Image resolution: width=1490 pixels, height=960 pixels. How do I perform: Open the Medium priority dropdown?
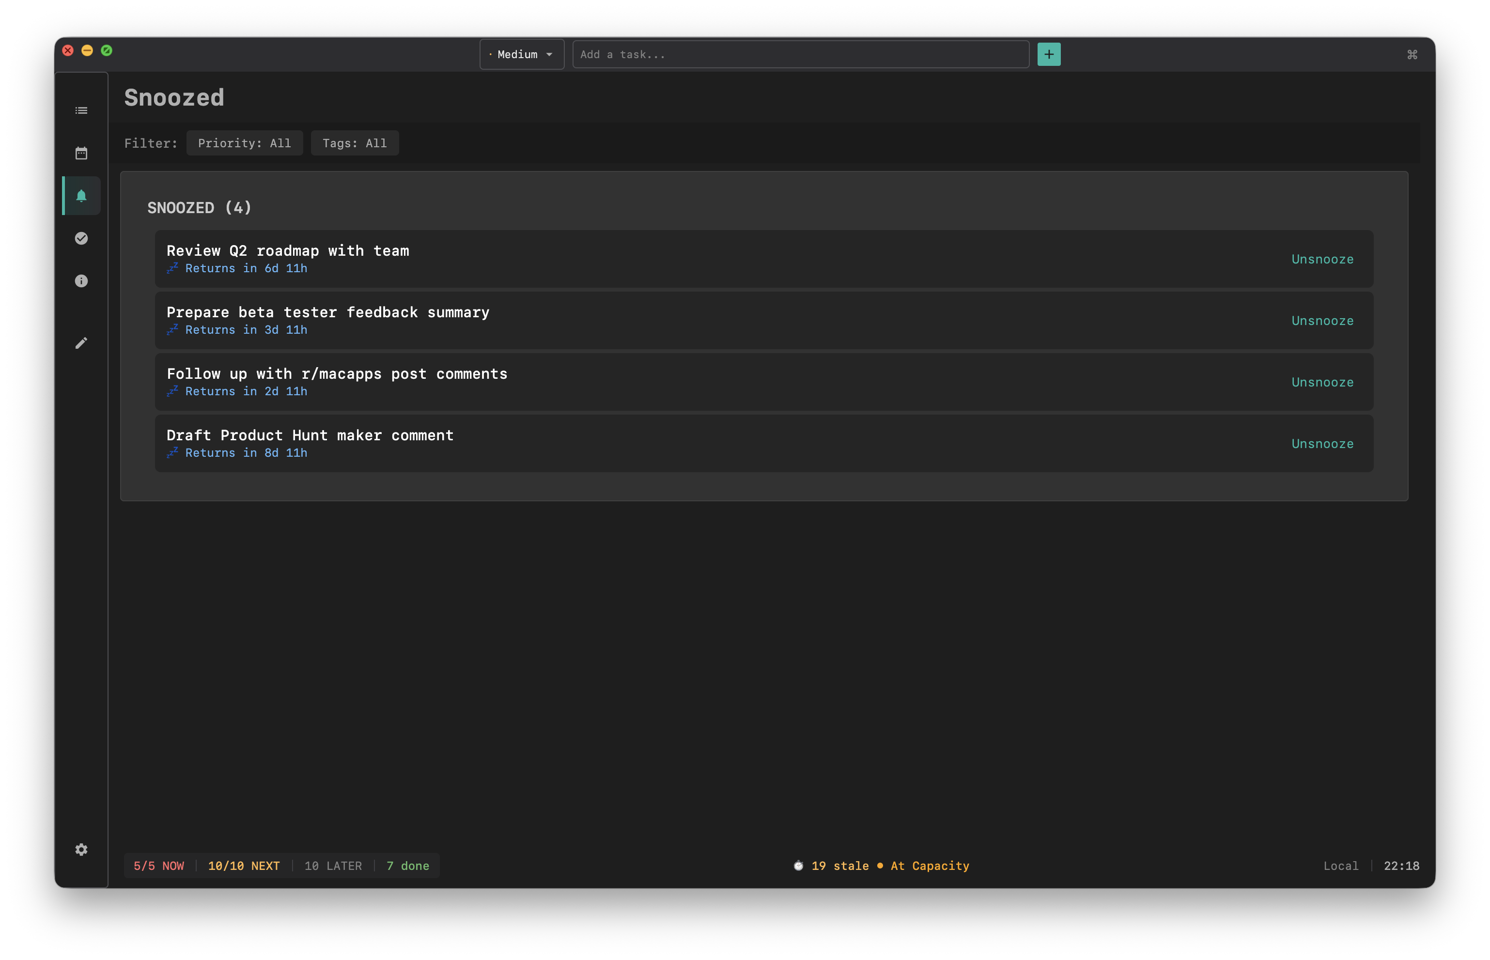click(522, 54)
